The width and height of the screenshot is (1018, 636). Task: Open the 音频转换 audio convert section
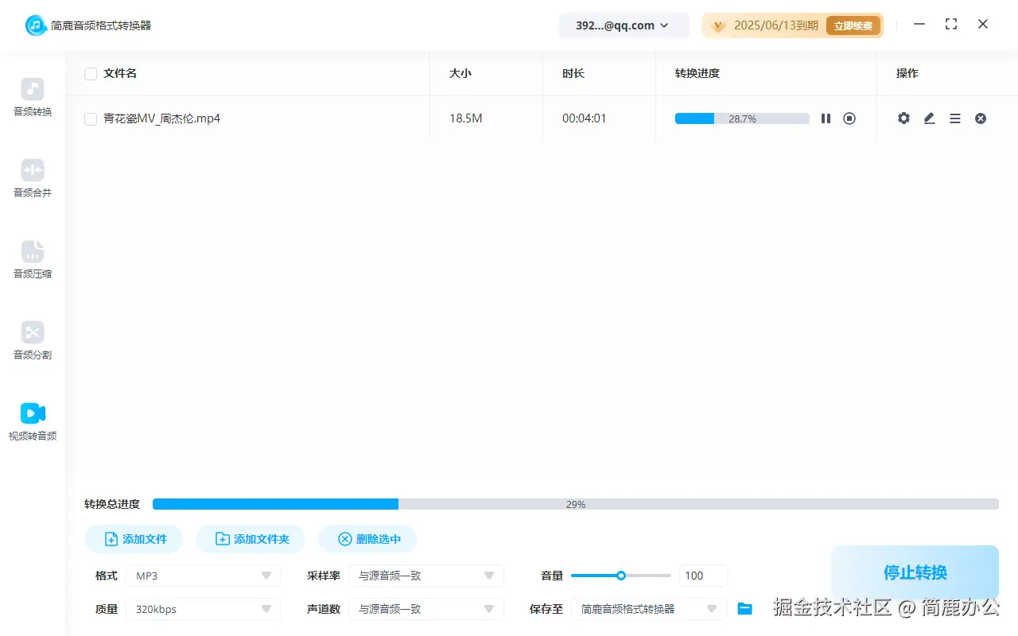pos(33,98)
